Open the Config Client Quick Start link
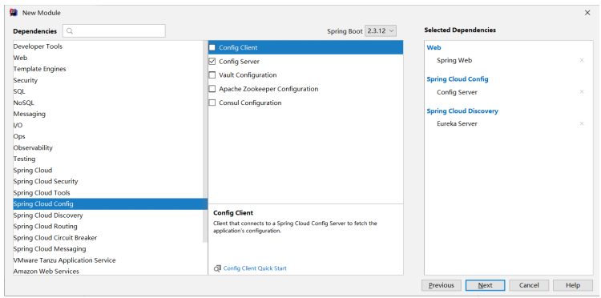Image resolution: width=601 pixels, height=298 pixels. [x=255, y=268]
